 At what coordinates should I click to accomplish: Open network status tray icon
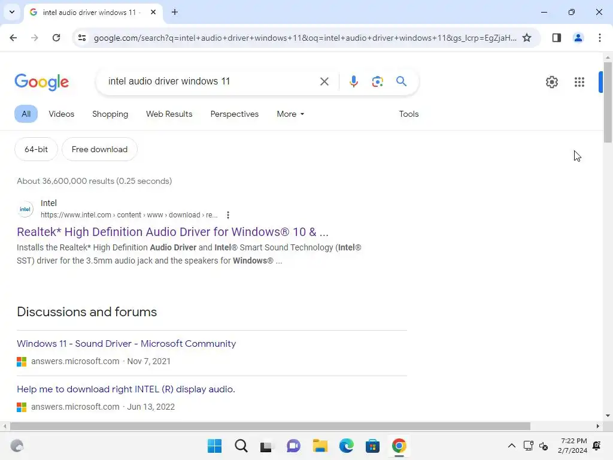tap(528, 446)
